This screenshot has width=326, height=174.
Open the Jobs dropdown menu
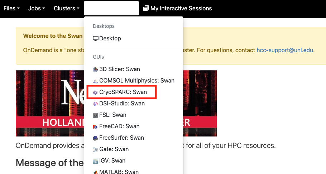point(37,8)
